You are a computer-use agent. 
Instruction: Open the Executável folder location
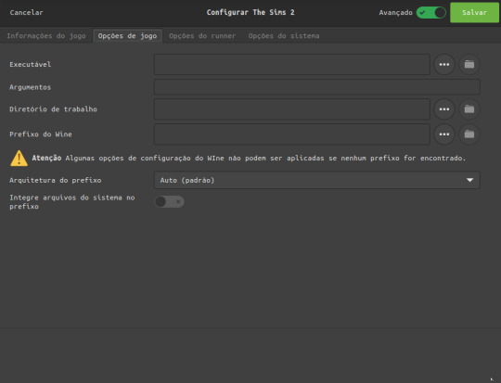click(469, 65)
